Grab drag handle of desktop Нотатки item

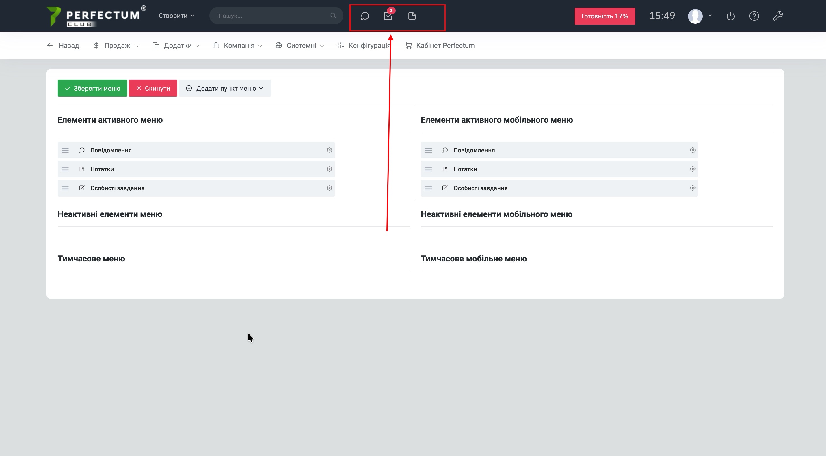click(65, 169)
